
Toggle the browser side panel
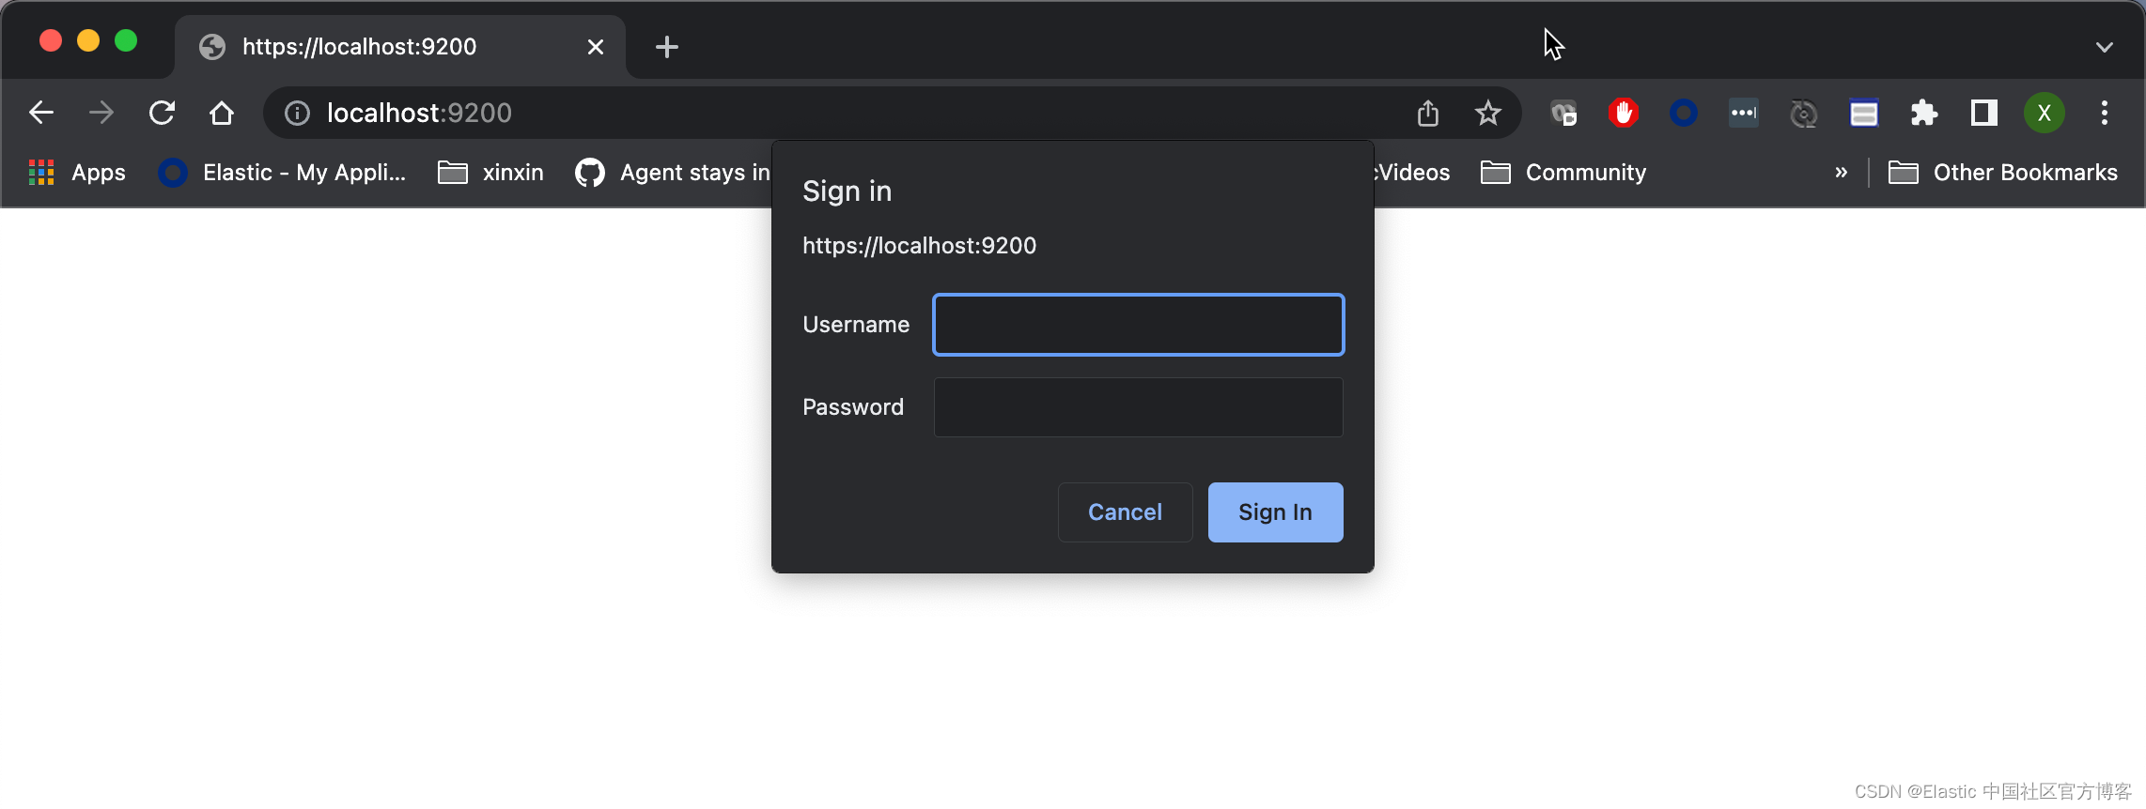click(x=1983, y=114)
